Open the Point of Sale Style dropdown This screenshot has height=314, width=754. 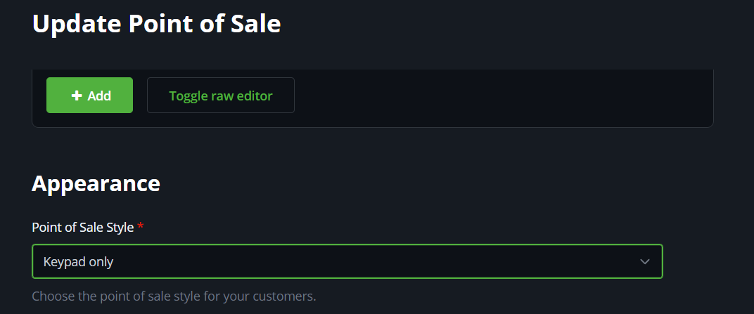(347, 262)
